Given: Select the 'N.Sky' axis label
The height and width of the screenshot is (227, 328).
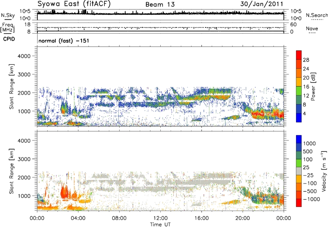Looking at the screenshot, I should 8,15.
